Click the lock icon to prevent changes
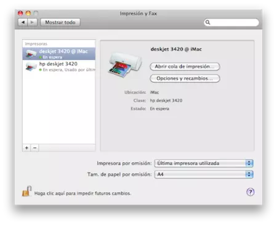This screenshot has height=225, width=277. click(x=27, y=191)
